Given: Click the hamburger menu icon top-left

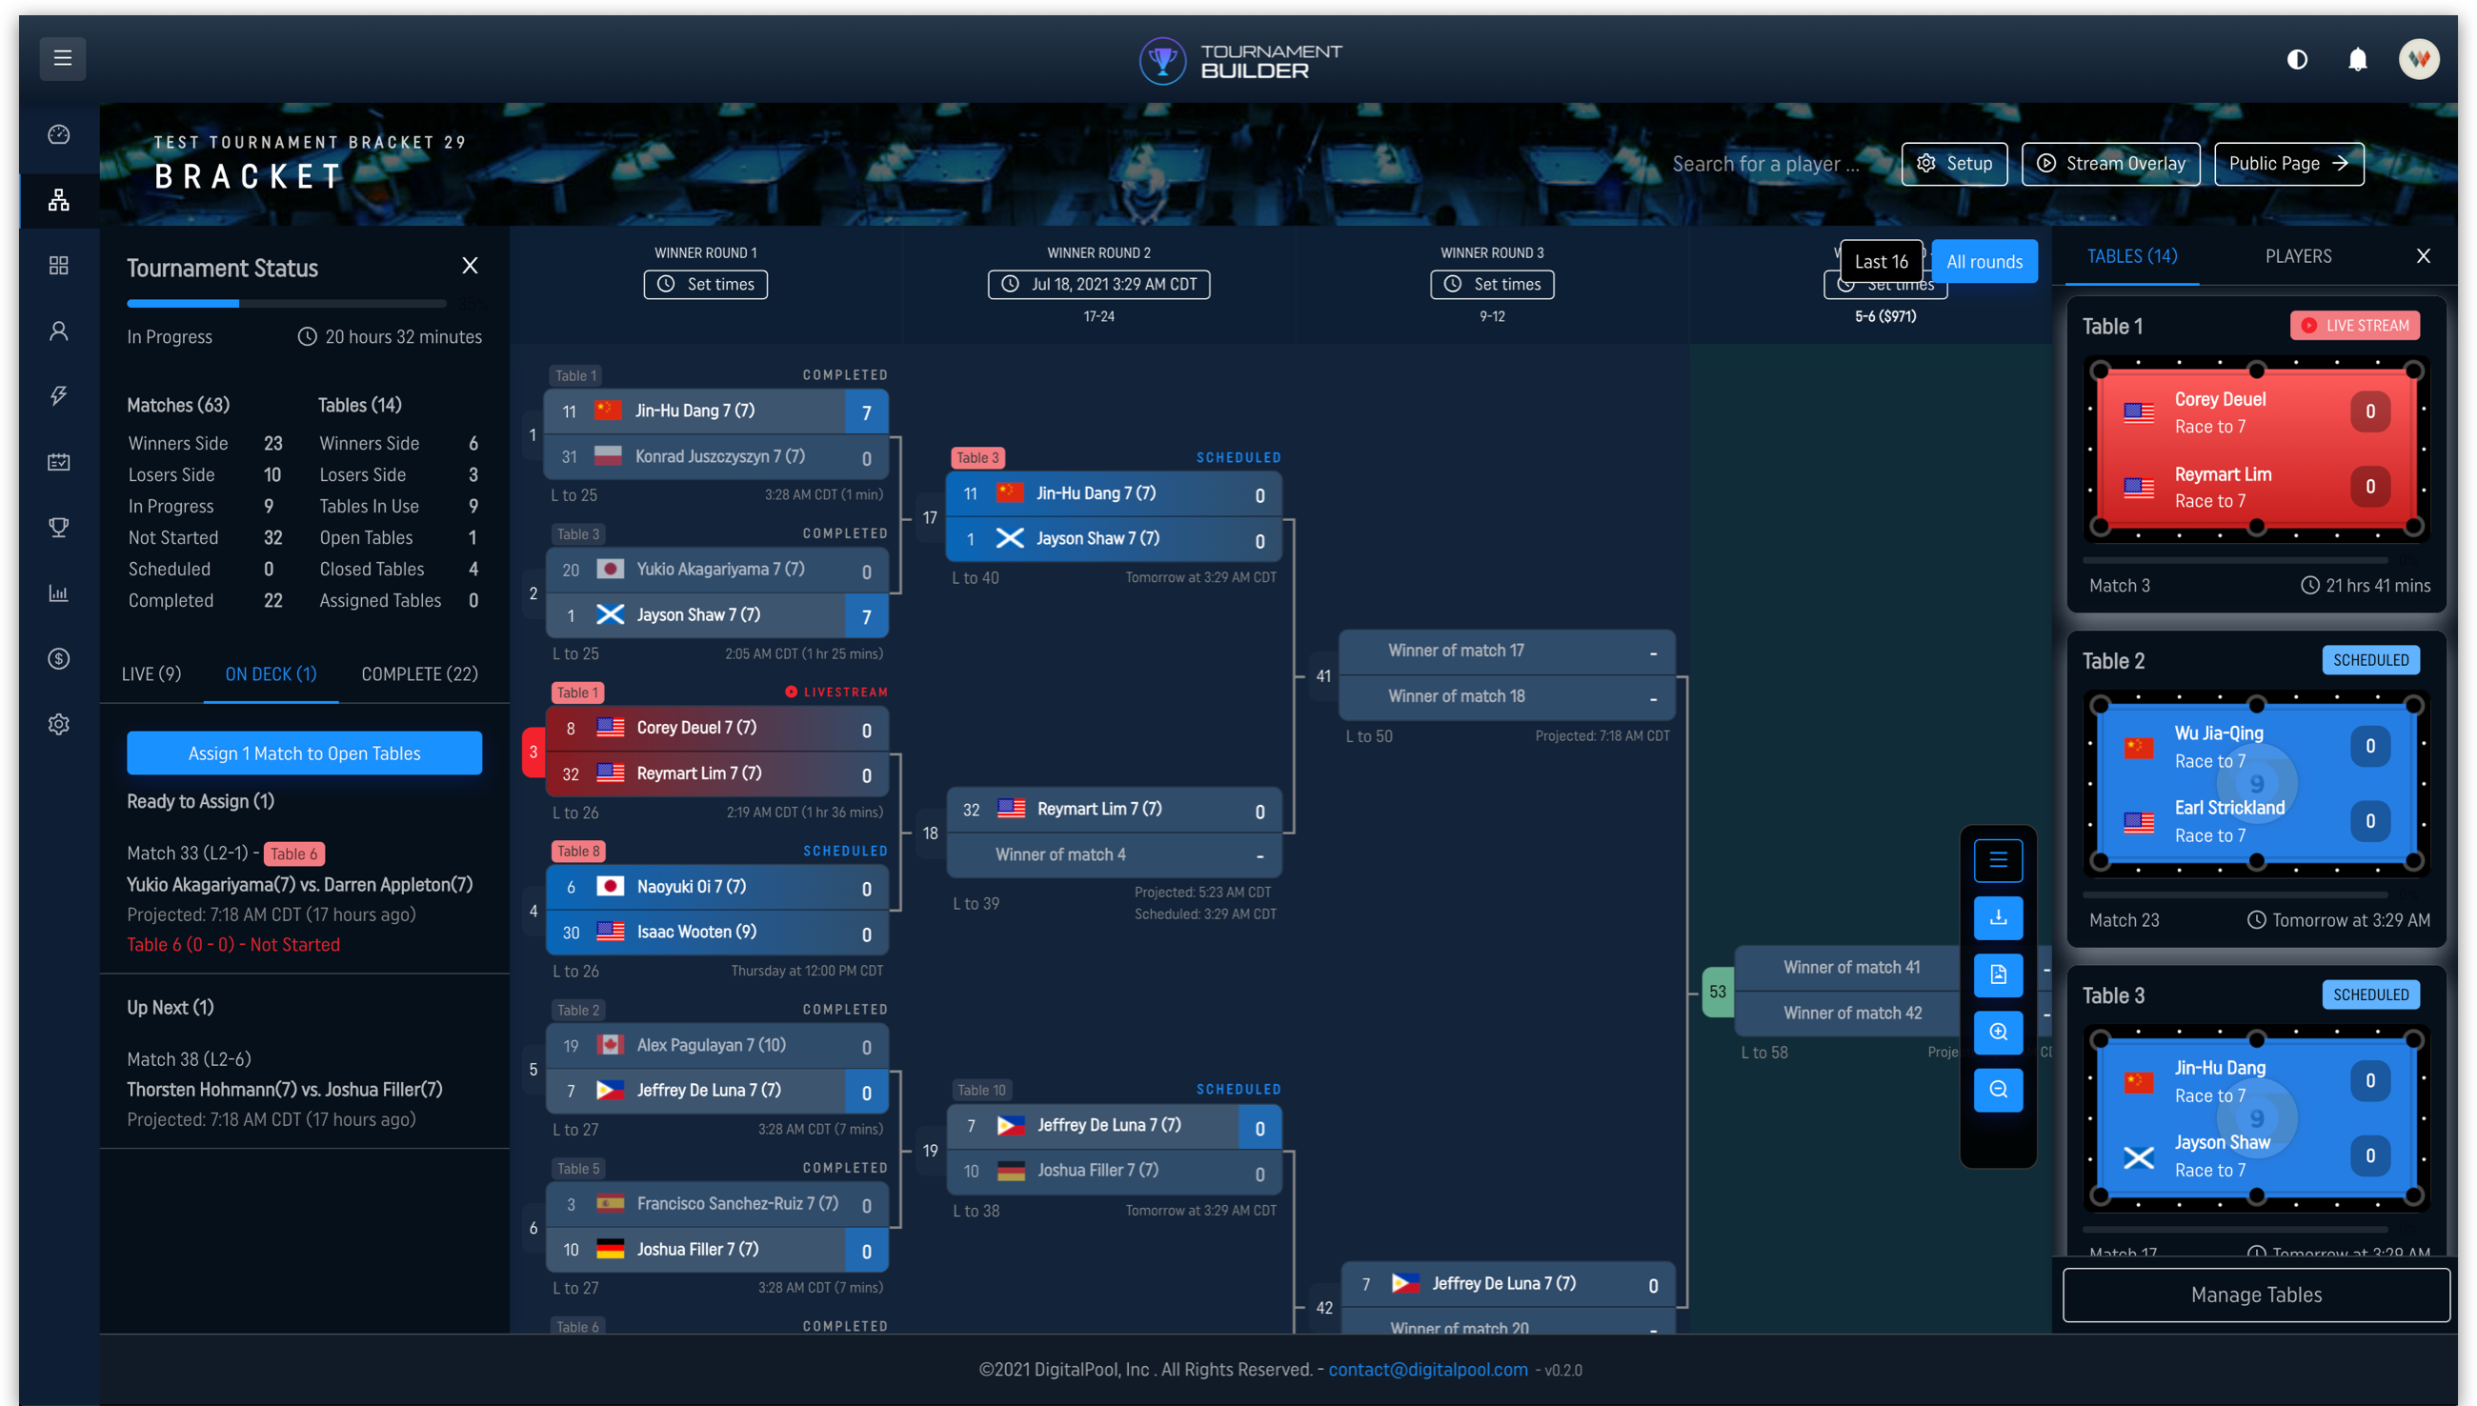Looking at the screenshot, I should 63,56.
